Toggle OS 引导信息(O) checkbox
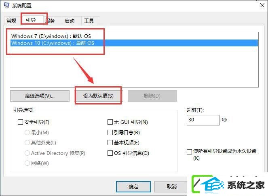 point(110,153)
